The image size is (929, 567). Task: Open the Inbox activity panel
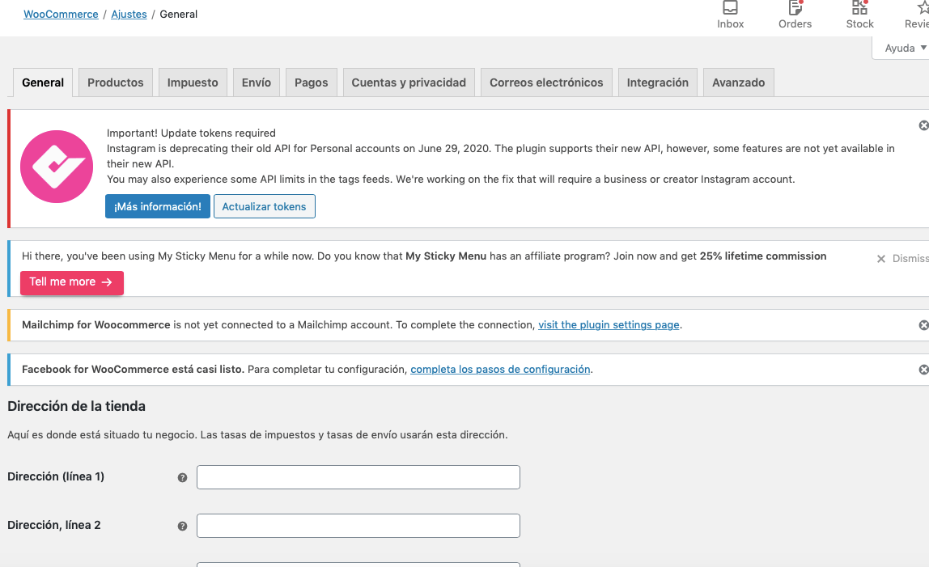[730, 15]
